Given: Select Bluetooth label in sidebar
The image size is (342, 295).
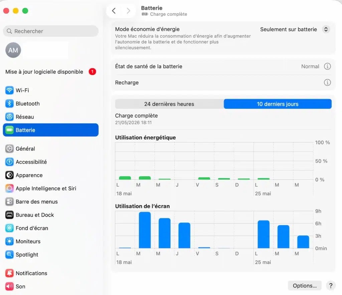Looking at the screenshot, I should tap(28, 103).
